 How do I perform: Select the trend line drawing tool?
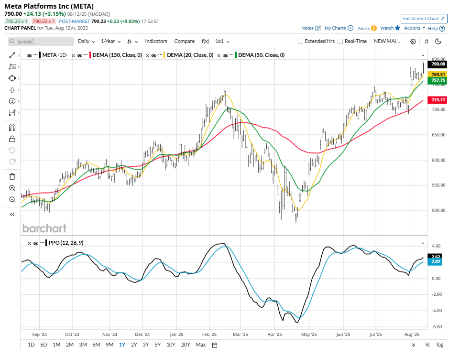[x=12, y=55]
